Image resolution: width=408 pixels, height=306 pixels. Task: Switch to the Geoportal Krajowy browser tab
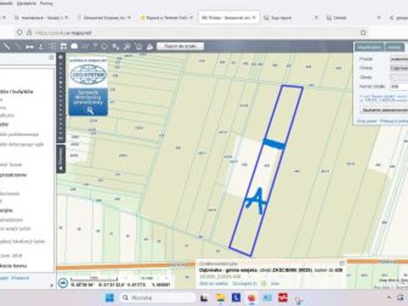point(105,18)
